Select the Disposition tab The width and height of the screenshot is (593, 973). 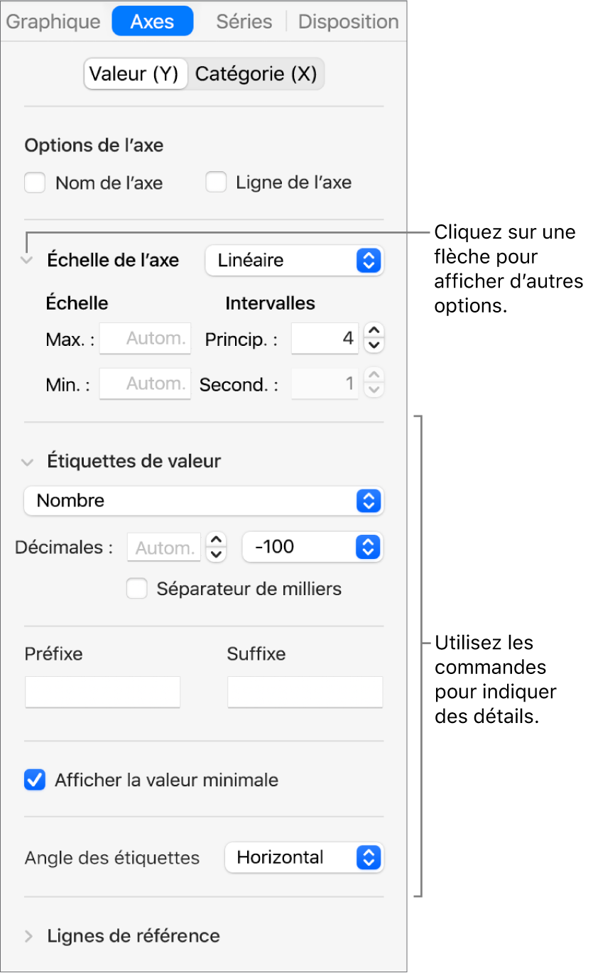(348, 21)
